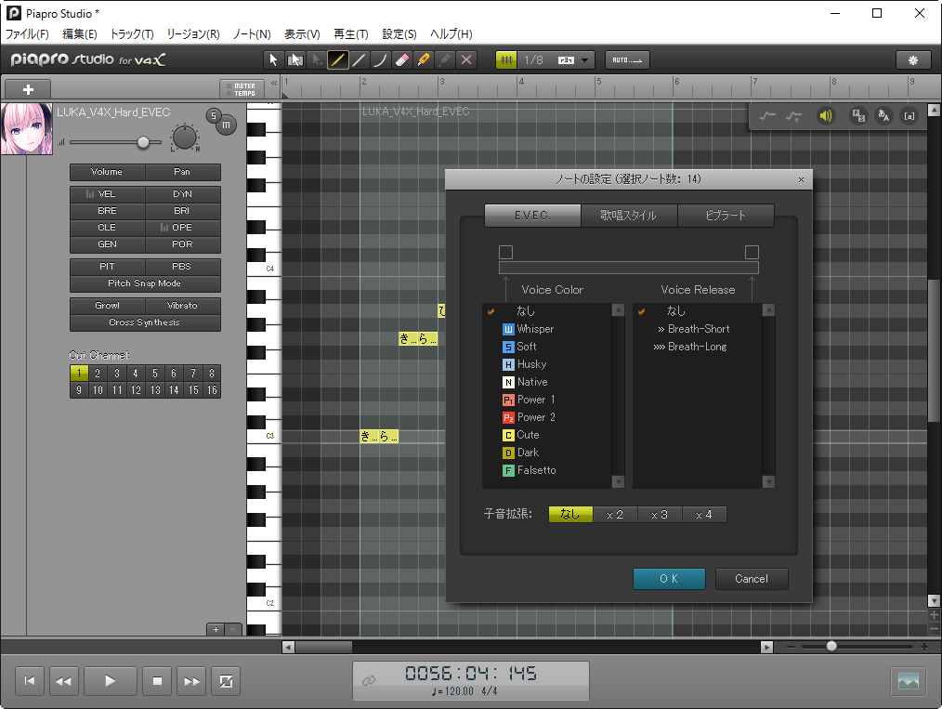Toggle the vibrato pitch curve display icon
This screenshot has width=942, height=709.
point(794,116)
